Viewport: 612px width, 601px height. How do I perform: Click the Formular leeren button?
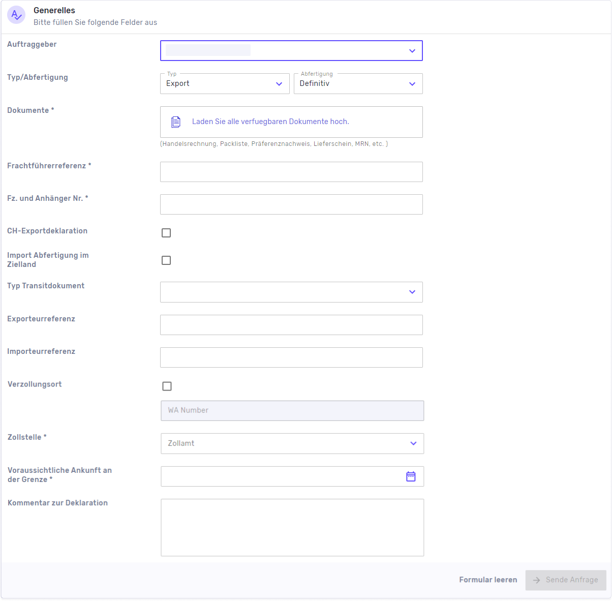click(488, 580)
